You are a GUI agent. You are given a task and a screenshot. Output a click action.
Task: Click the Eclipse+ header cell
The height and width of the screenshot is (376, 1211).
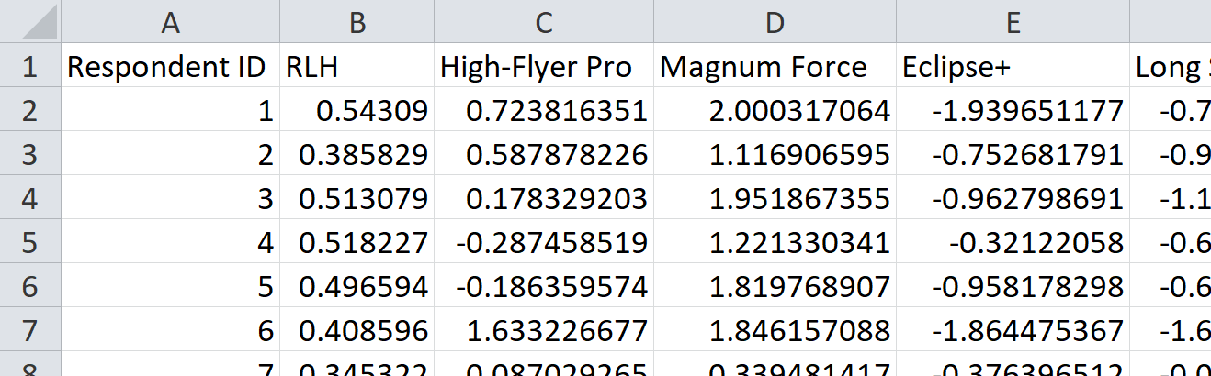(x=1013, y=67)
